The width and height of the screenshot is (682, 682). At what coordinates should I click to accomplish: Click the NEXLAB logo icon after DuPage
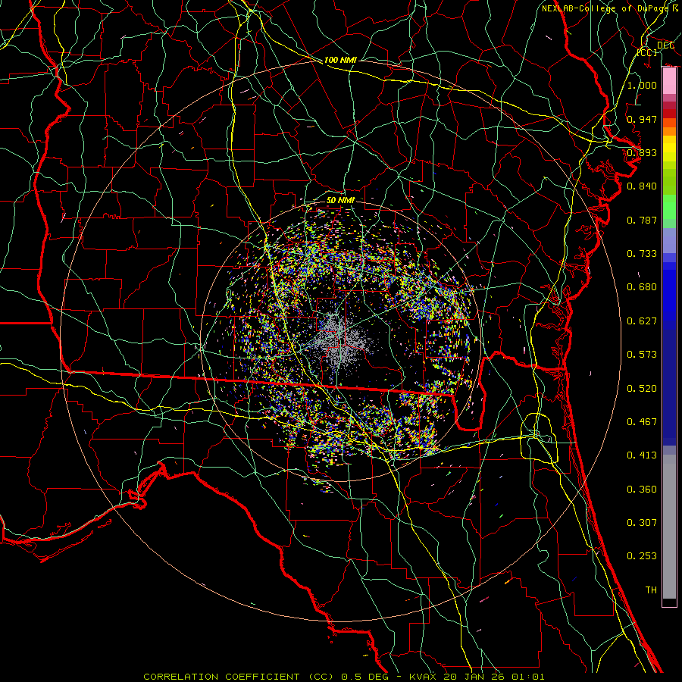(x=674, y=8)
